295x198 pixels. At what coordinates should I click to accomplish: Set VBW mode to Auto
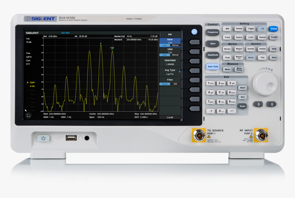[x=165, y=55]
